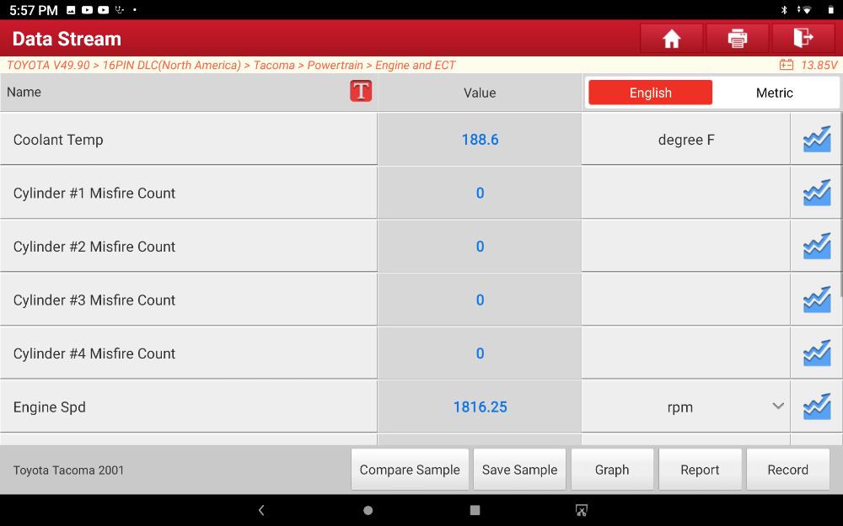Click Compare Sample button
Screen dimensions: 843x526
[410, 470]
